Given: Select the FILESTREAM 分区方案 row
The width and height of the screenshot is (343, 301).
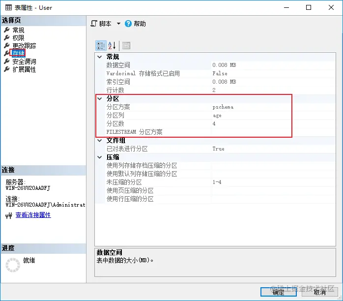Looking at the screenshot, I should pyautogui.click(x=220, y=132).
